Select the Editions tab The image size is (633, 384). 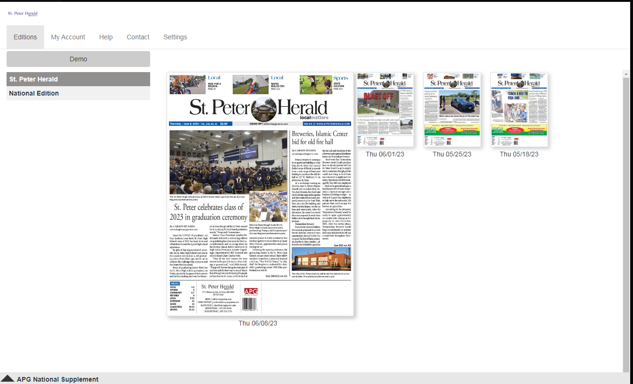(x=25, y=37)
